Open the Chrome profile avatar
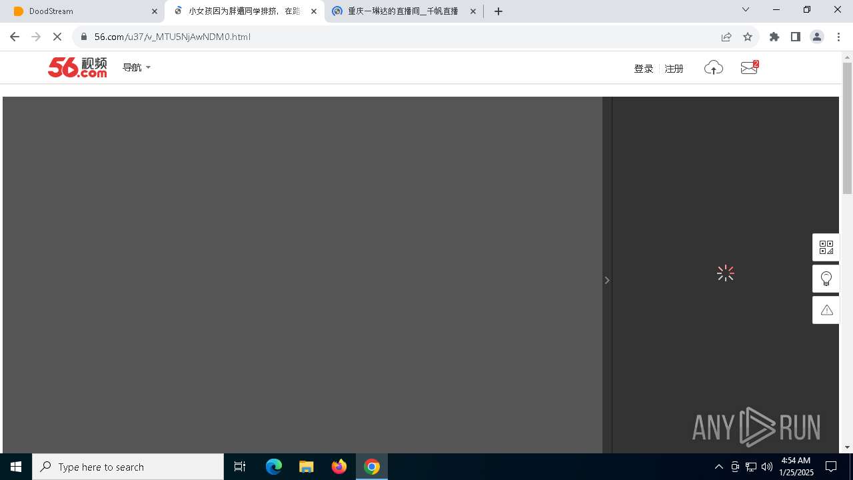Image resolution: width=853 pixels, height=480 pixels. tap(817, 37)
